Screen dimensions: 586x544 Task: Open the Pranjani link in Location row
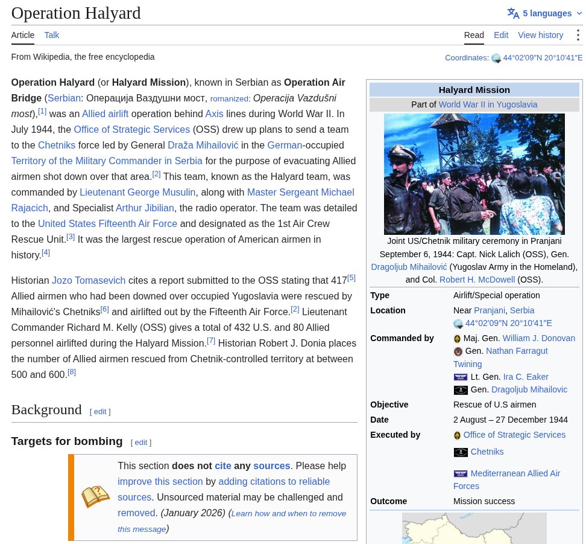click(x=490, y=310)
